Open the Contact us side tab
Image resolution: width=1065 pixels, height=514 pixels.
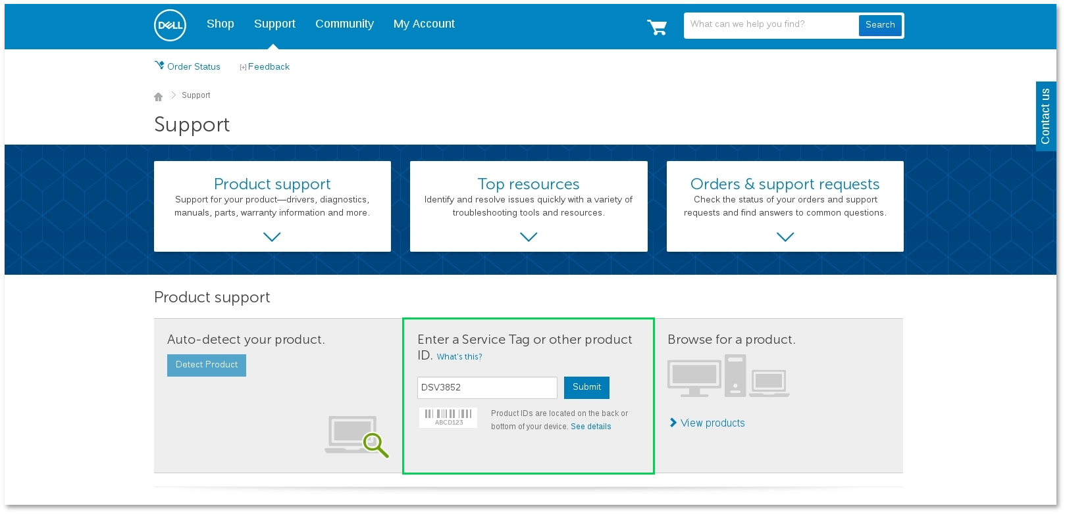[x=1045, y=116]
